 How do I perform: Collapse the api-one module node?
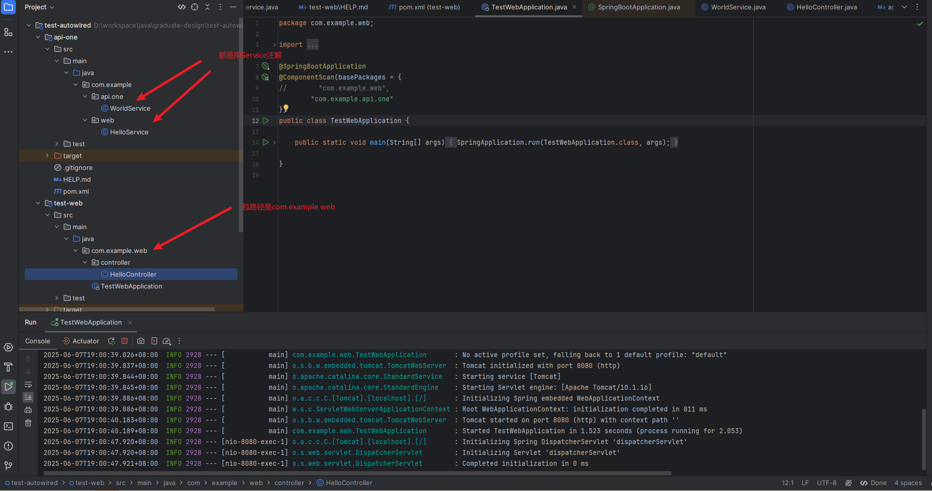click(x=38, y=37)
